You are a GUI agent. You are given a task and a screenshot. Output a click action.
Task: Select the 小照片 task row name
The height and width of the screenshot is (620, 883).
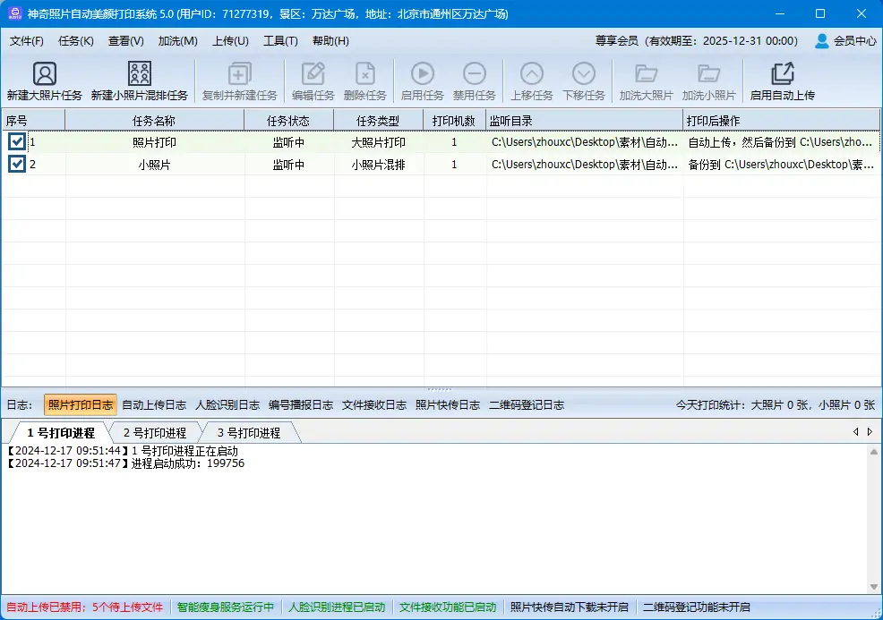(x=154, y=165)
